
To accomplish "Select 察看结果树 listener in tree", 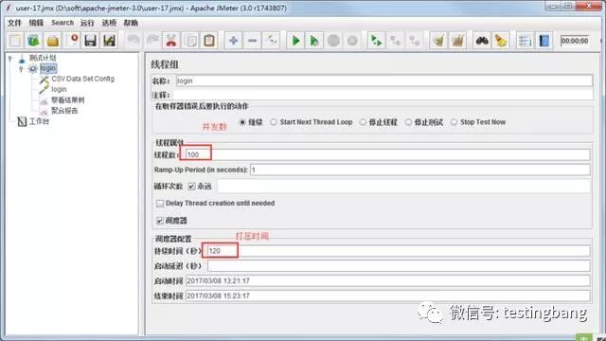I will (x=67, y=100).
